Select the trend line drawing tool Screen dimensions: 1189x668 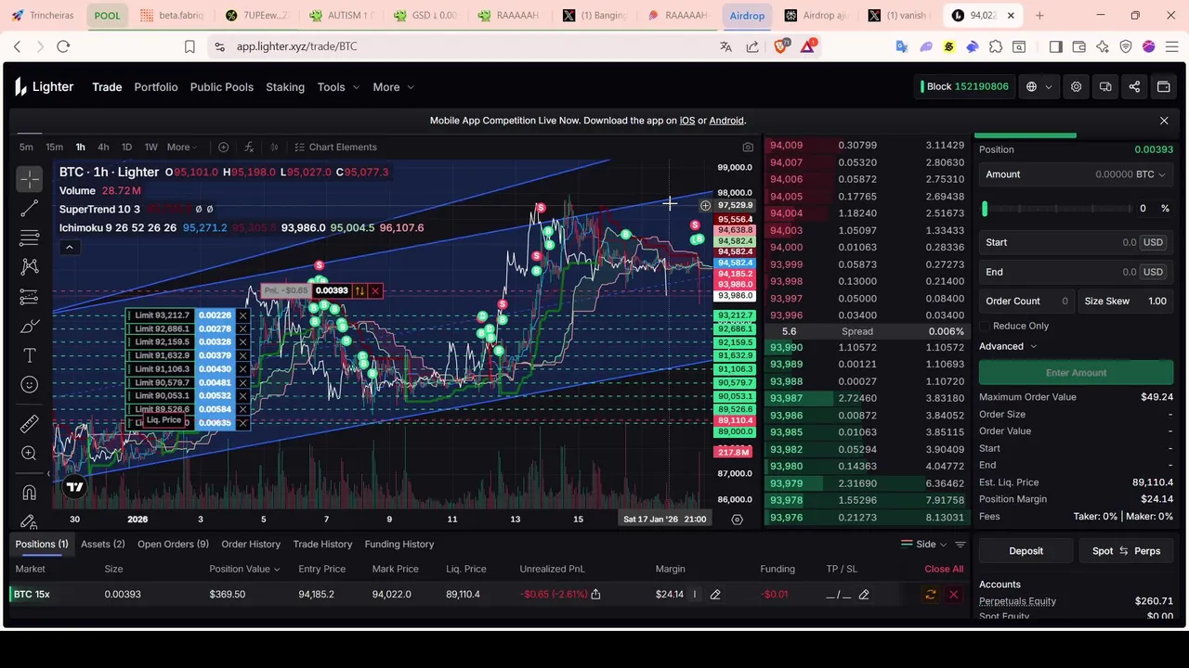(29, 208)
